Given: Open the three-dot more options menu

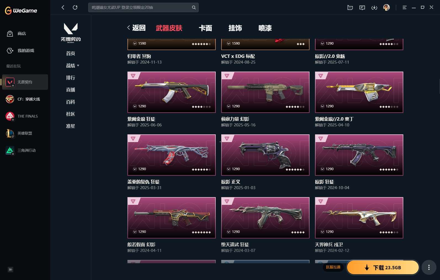Looking at the screenshot, I should coord(429,267).
